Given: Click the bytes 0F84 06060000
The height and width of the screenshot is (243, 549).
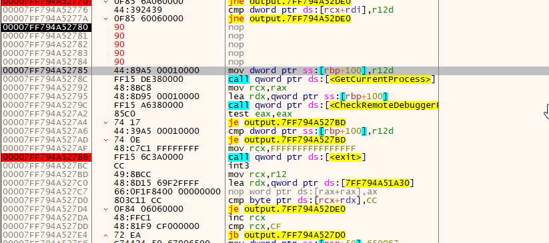Looking at the screenshot, I should pos(149,209).
